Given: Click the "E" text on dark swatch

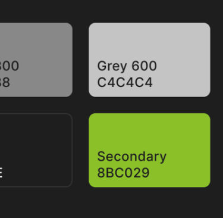Looking at the screenshot, I should click(1, 173).
